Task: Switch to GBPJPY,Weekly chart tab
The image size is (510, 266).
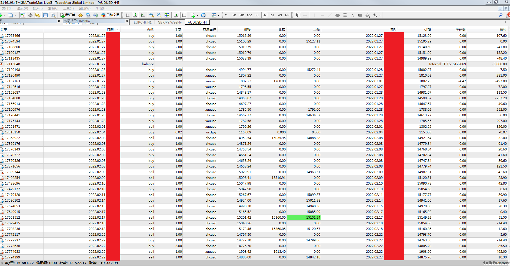Action: coord(170,22)
